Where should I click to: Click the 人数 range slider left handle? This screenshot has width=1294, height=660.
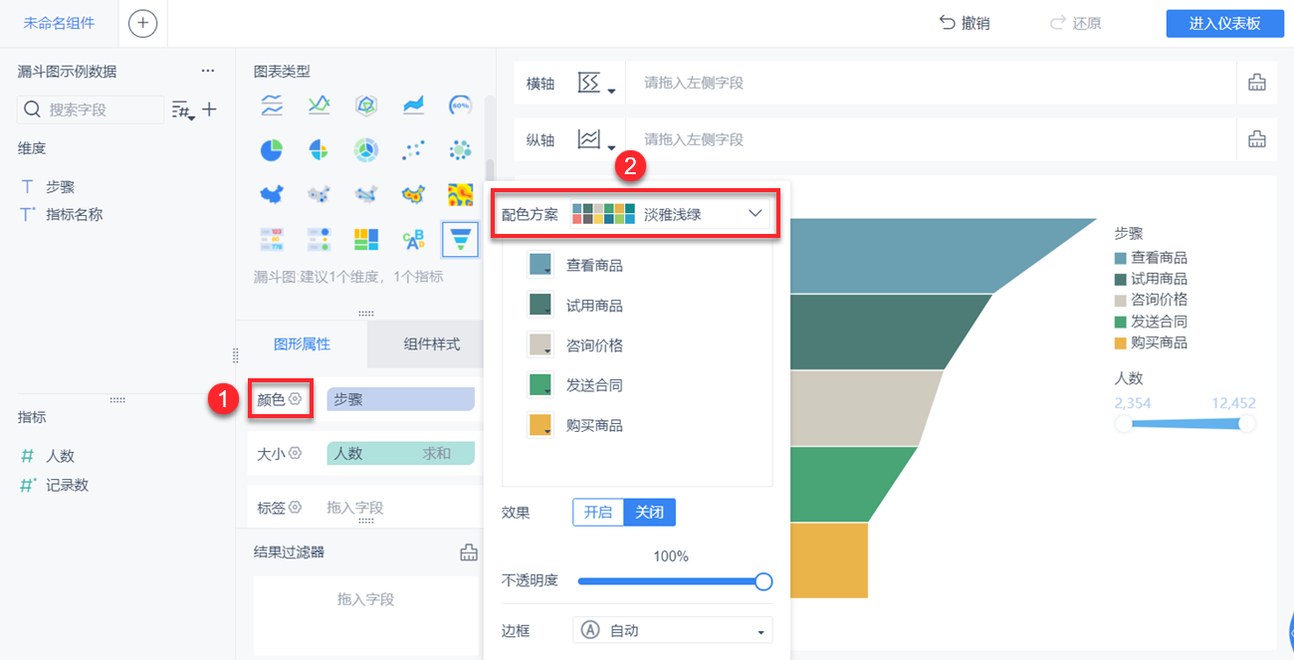[1124, 423]
